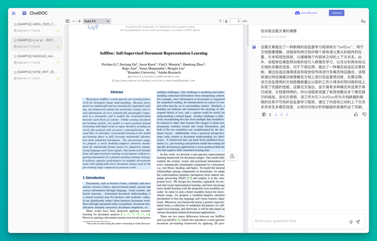Click the bot avatar icon beside the answer

254,47
